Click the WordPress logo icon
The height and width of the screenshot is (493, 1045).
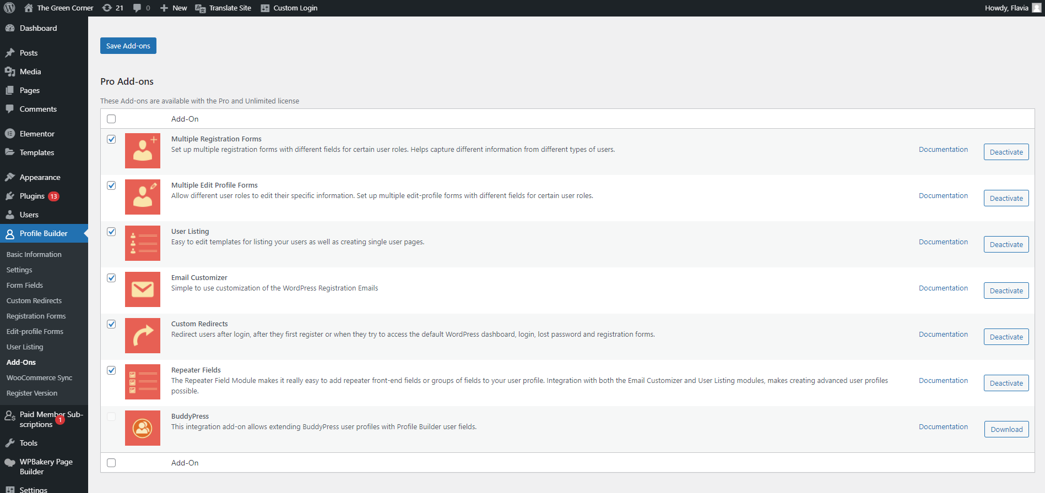[9, 8]
